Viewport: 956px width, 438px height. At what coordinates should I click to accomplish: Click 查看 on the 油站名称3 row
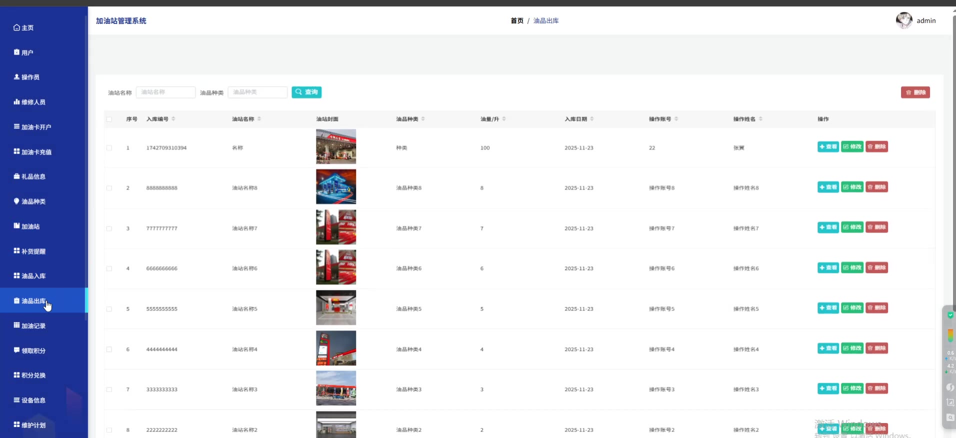828,388
